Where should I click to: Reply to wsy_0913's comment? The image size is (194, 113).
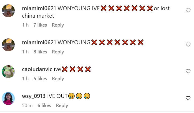[x=62, y=106]
